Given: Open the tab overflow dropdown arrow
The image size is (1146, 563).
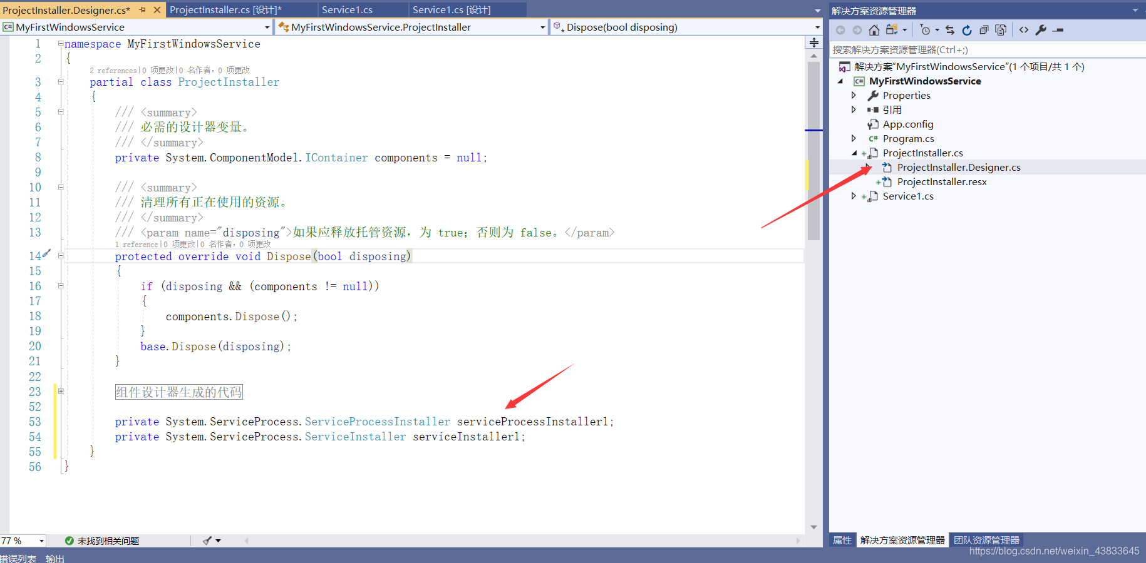Looking at the screenshot, I should coord(817,11).
